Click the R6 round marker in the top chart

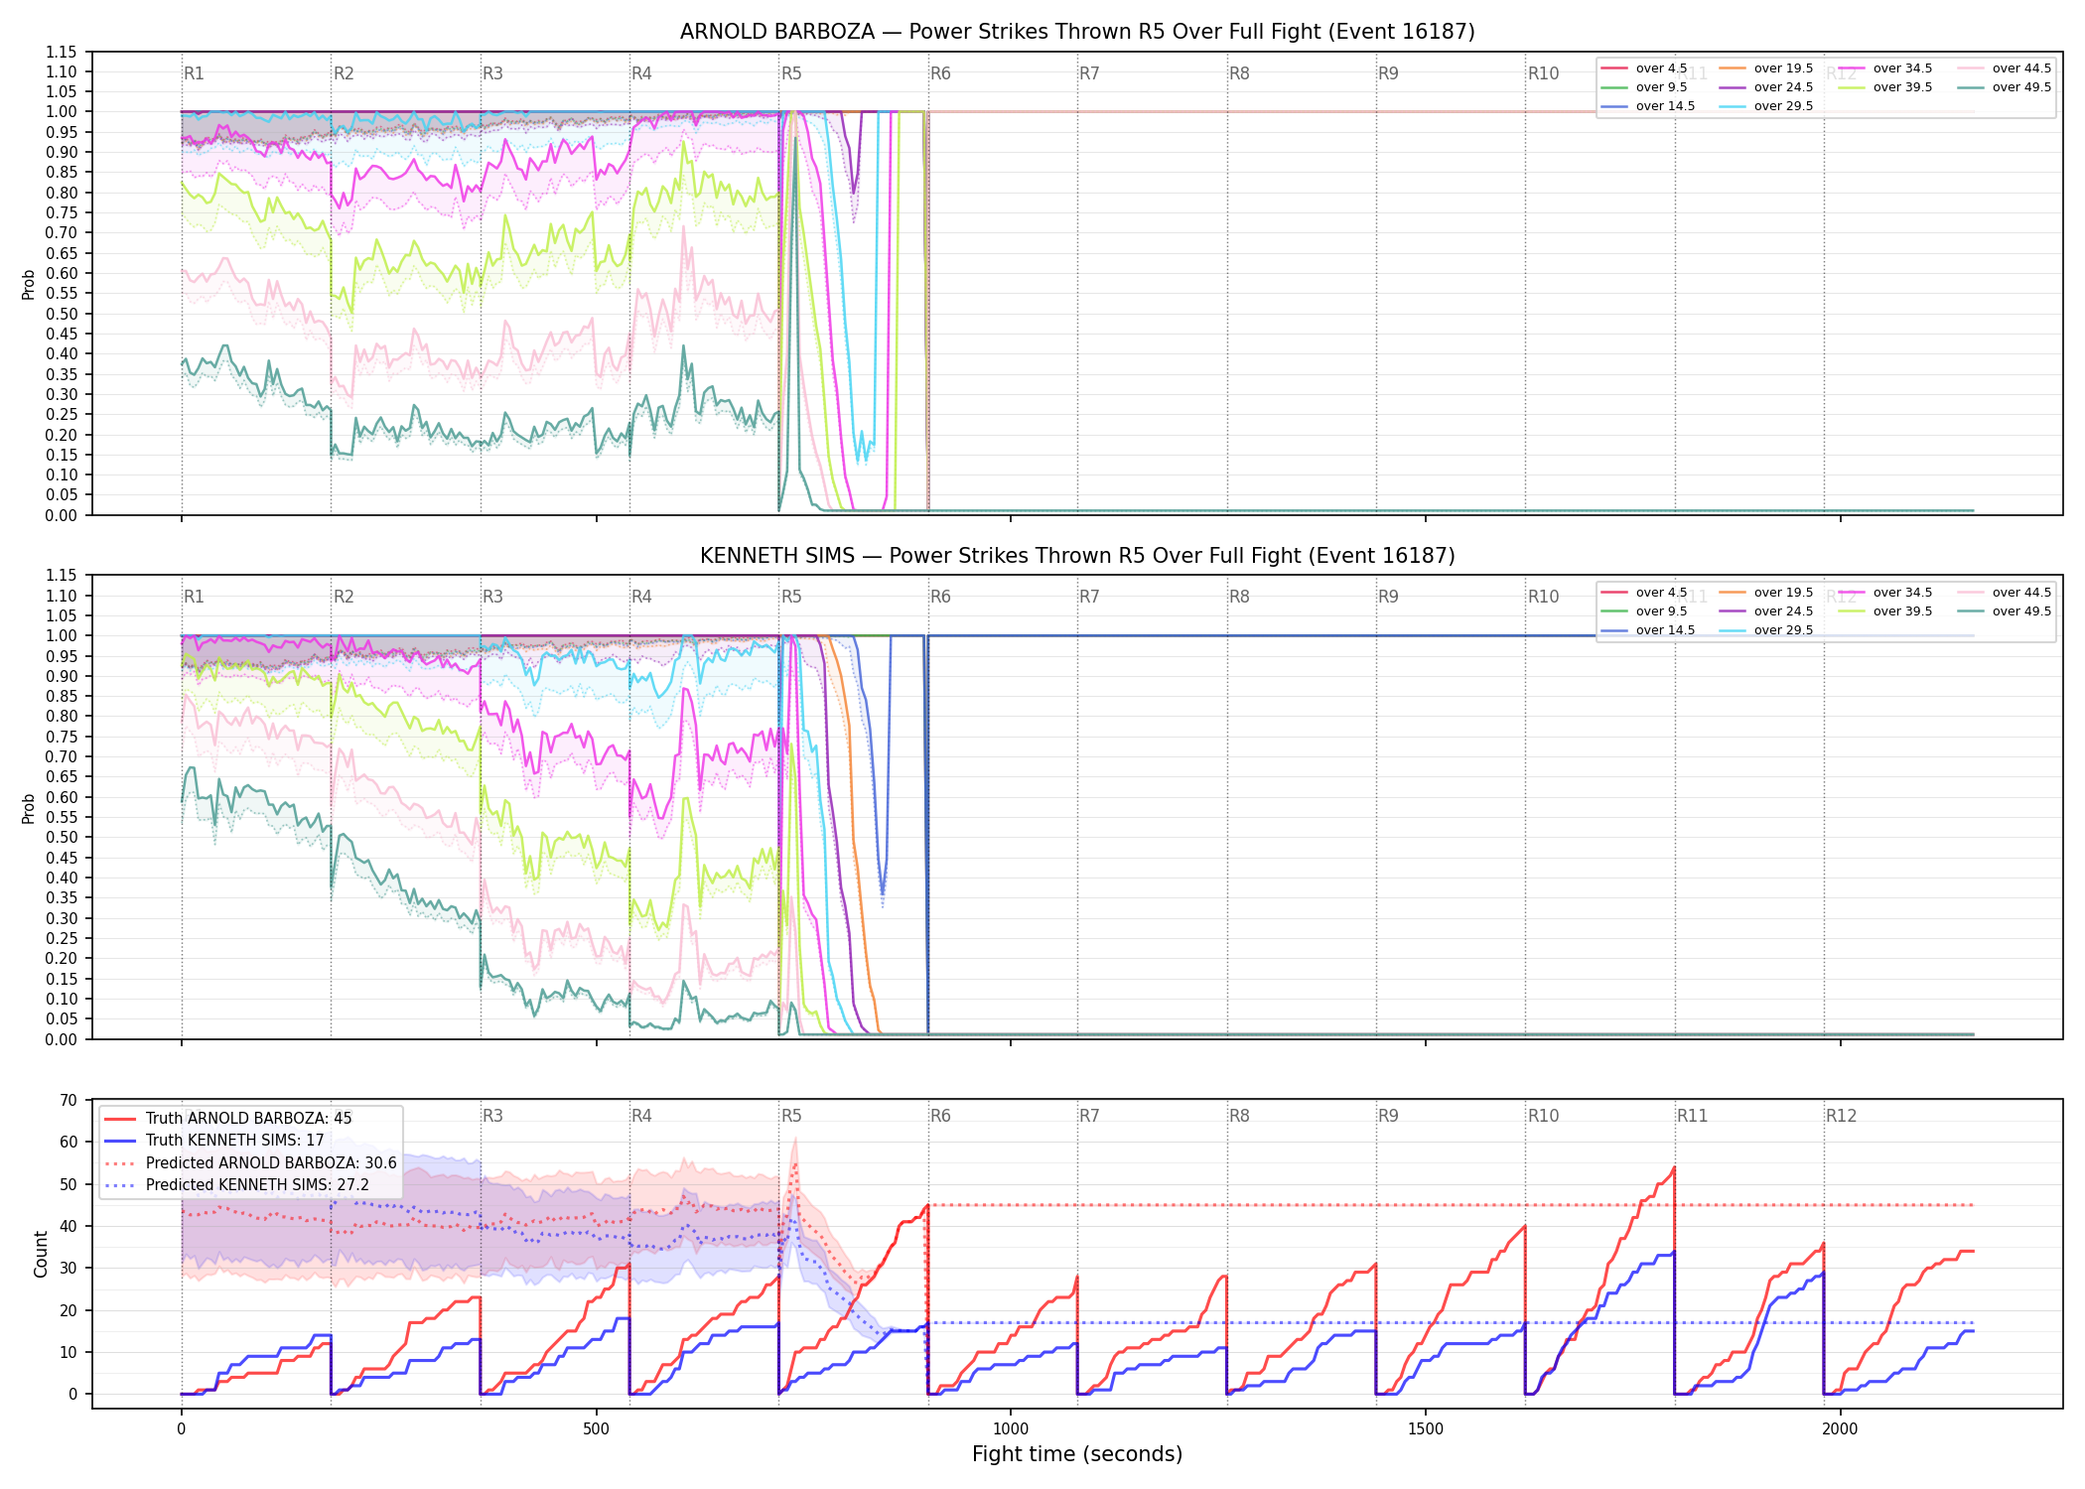click(x=940, y=73)
